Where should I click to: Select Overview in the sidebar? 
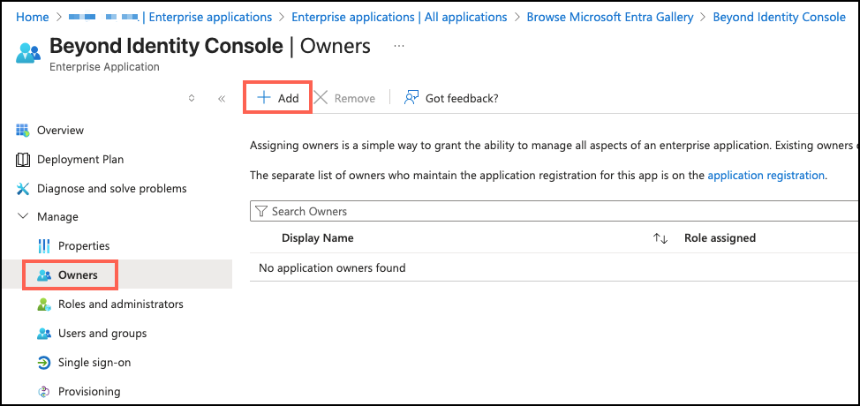coord(60,131)
